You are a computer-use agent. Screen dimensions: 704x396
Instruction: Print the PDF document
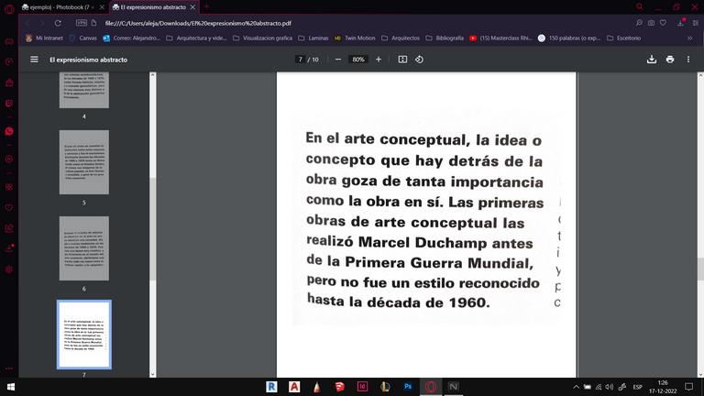pyautogui.click(x=670, y=60)
